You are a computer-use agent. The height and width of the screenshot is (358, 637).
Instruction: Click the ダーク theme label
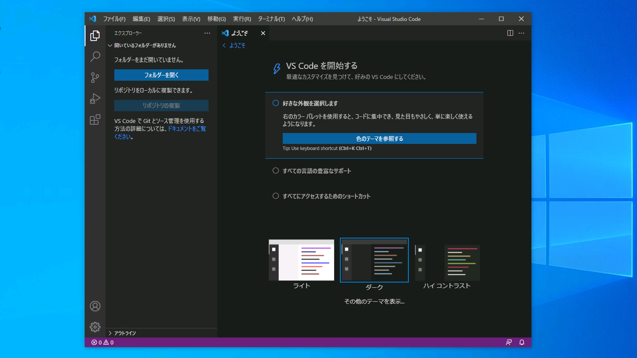coord(374,287)
